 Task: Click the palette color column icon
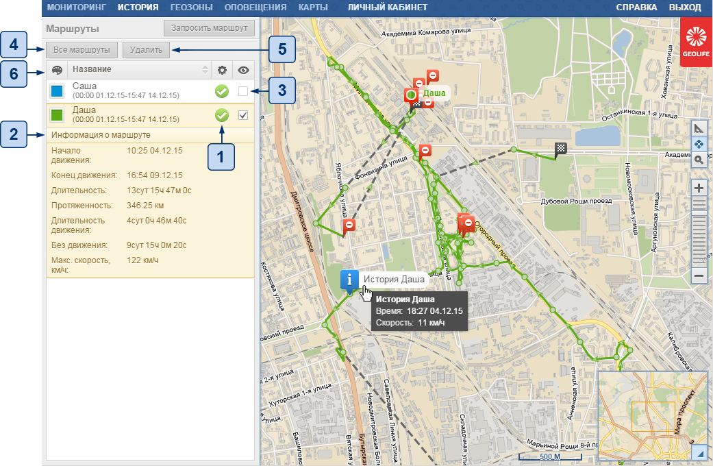coord(57,70)
